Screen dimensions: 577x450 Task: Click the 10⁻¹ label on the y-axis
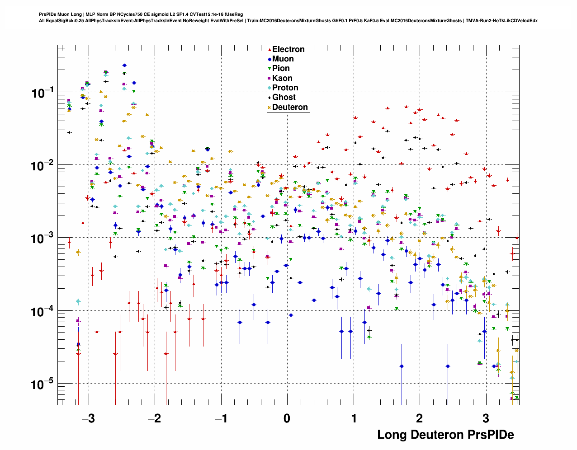coord(43,93)
